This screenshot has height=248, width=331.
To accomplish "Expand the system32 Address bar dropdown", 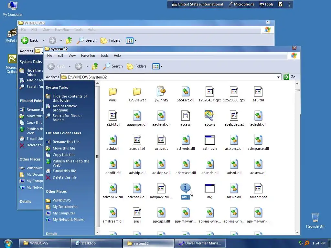I will 278,77.
